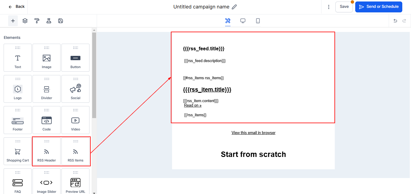Viewport: 411px width, 194px height.
Task: Click the elements panel scrollbar thumb
Action: 94,75
